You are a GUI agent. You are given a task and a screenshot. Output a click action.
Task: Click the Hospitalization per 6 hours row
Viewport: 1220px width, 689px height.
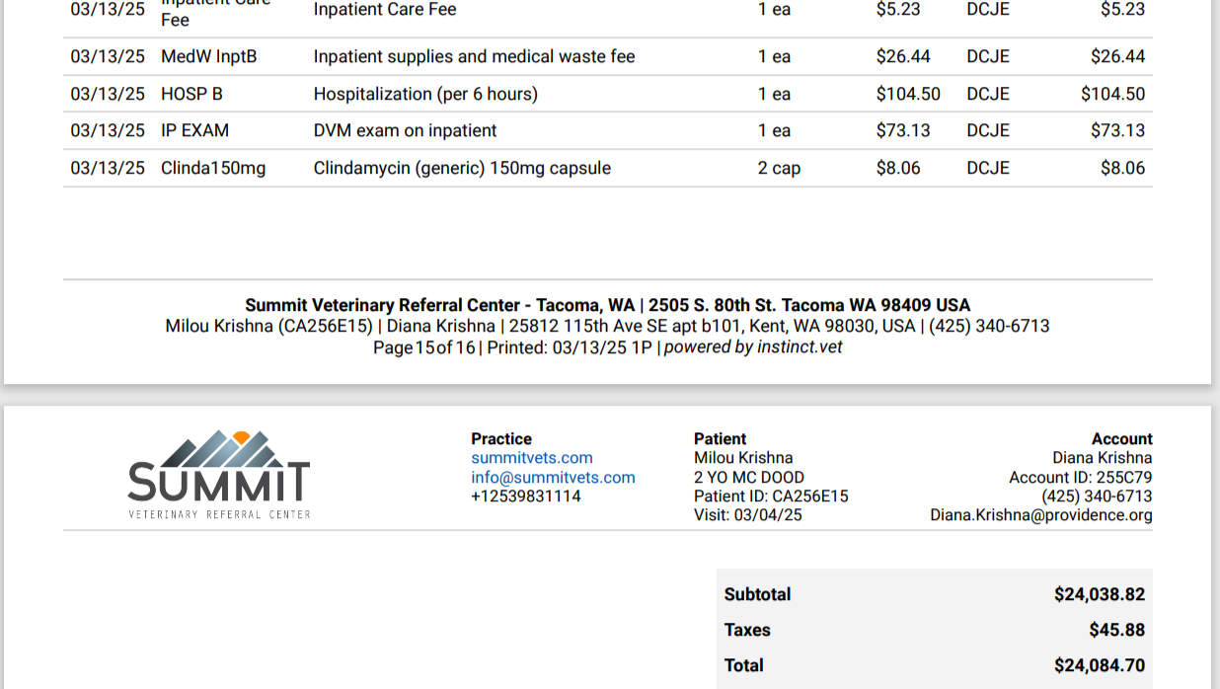pyautogui.click(x=608, y=94)
